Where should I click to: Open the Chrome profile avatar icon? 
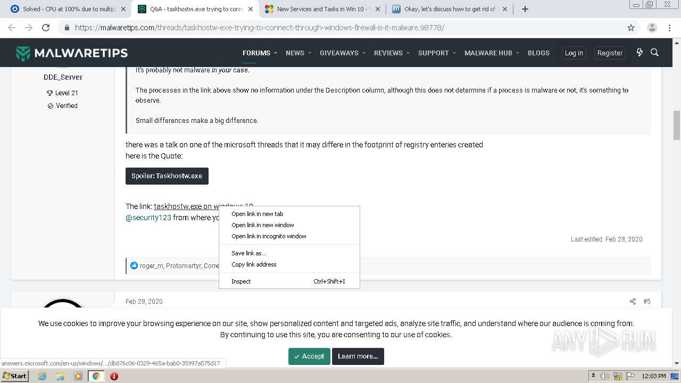tap(652, 28)
